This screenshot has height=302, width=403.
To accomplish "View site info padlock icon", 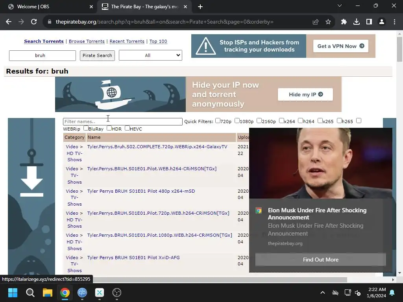I will (x=49, y=22).
